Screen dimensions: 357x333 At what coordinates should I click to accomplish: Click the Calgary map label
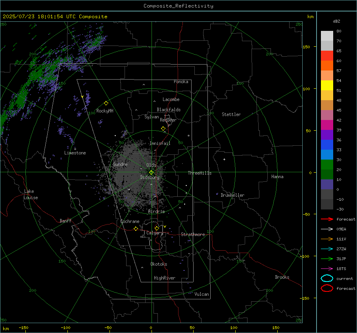155,233
